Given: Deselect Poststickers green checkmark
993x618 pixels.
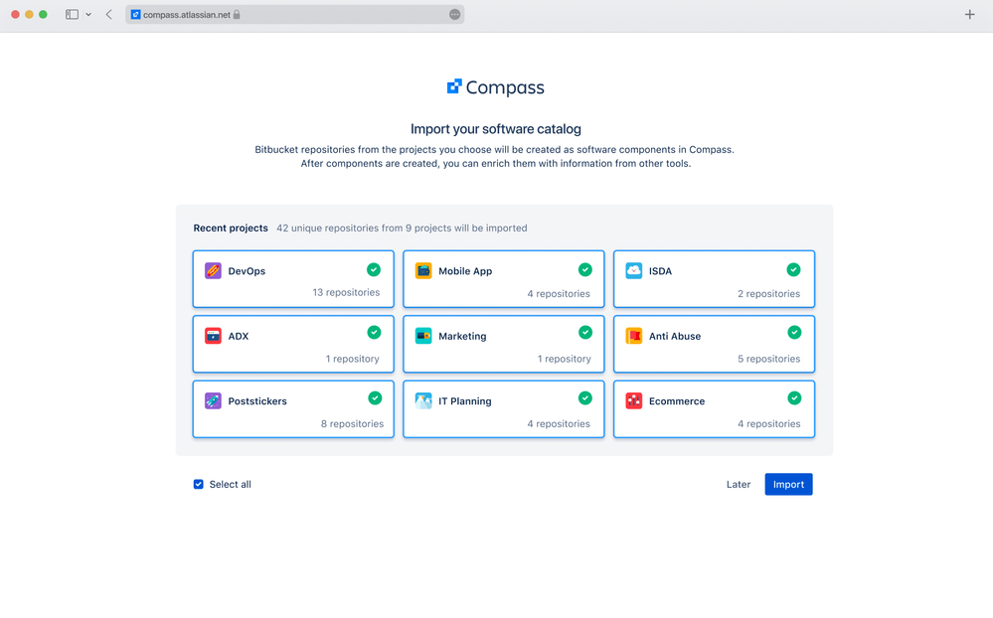Looking at the screenshot, I should [x=375, y=397].
